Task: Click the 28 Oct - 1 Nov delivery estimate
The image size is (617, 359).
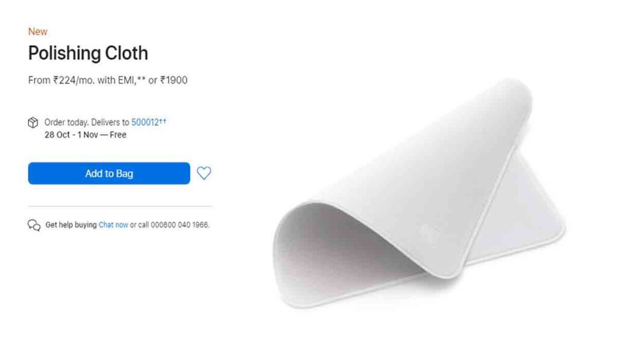Action: [71, 135]
